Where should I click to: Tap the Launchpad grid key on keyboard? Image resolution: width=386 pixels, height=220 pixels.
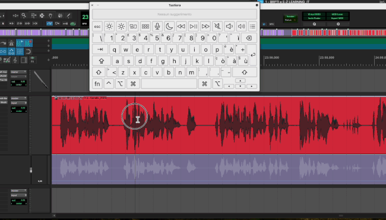click(x=145, y=26)
